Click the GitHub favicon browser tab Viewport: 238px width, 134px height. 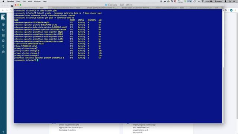click(x=12, y=6)
